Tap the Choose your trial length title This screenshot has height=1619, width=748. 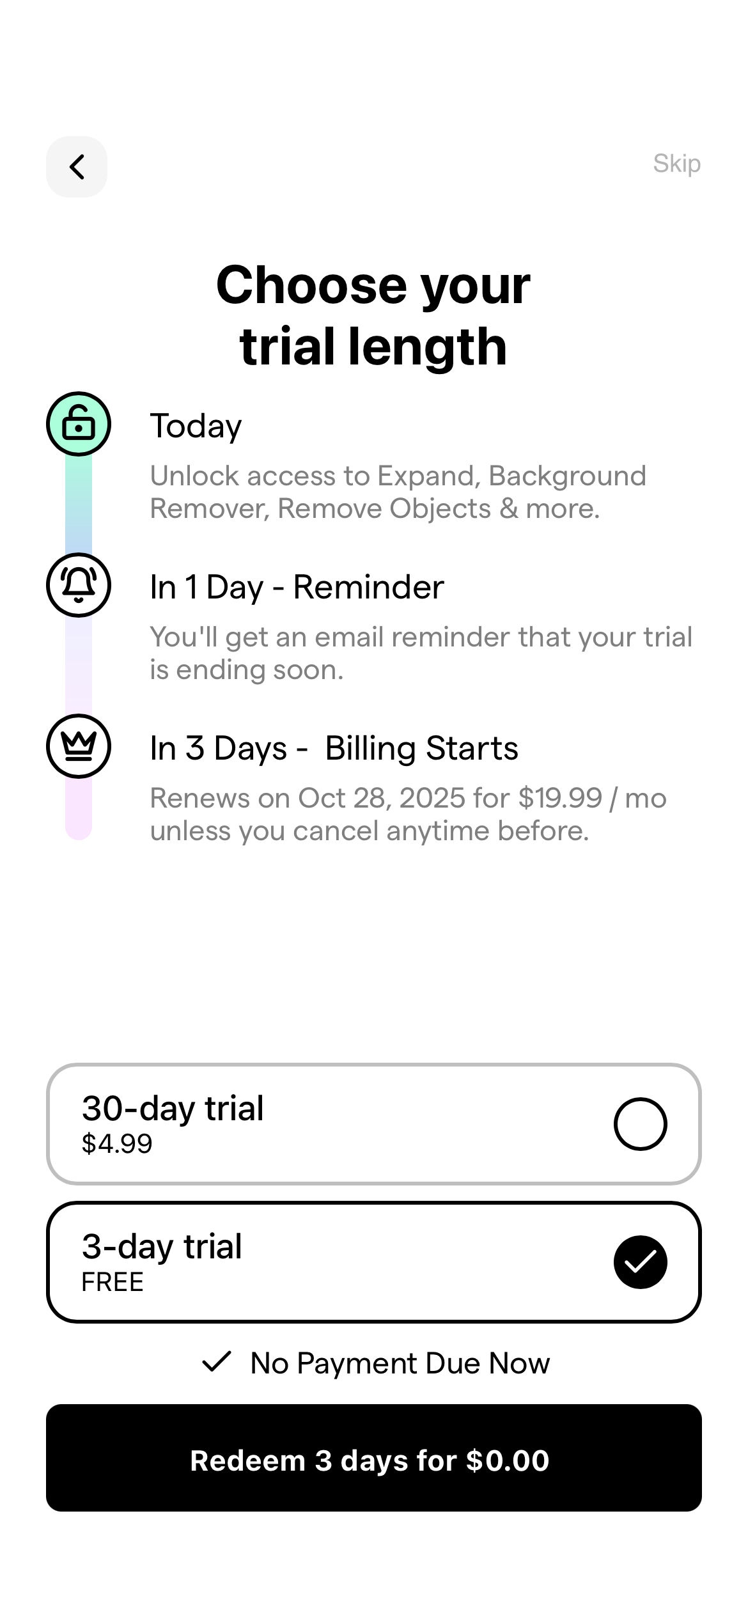(x=373, y=315)
